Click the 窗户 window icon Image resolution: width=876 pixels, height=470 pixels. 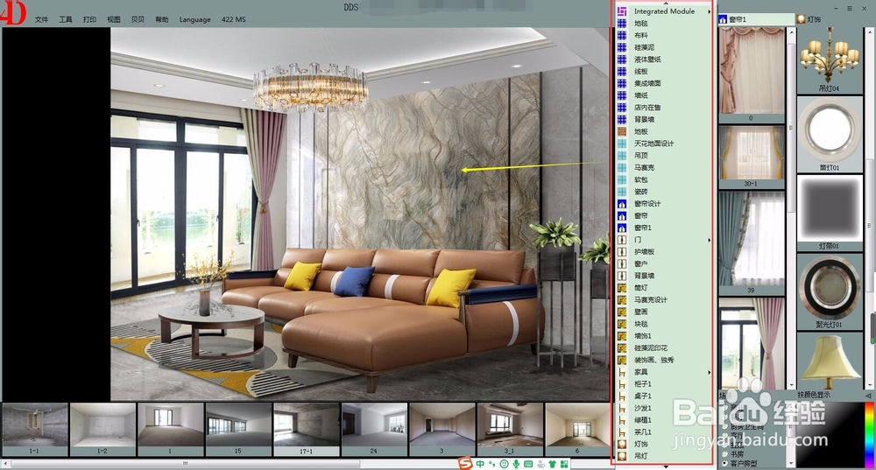pyautogui.click(x=622, y=263)
